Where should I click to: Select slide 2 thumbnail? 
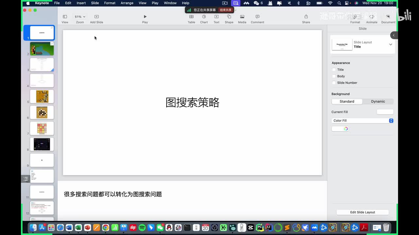(42, 49)
